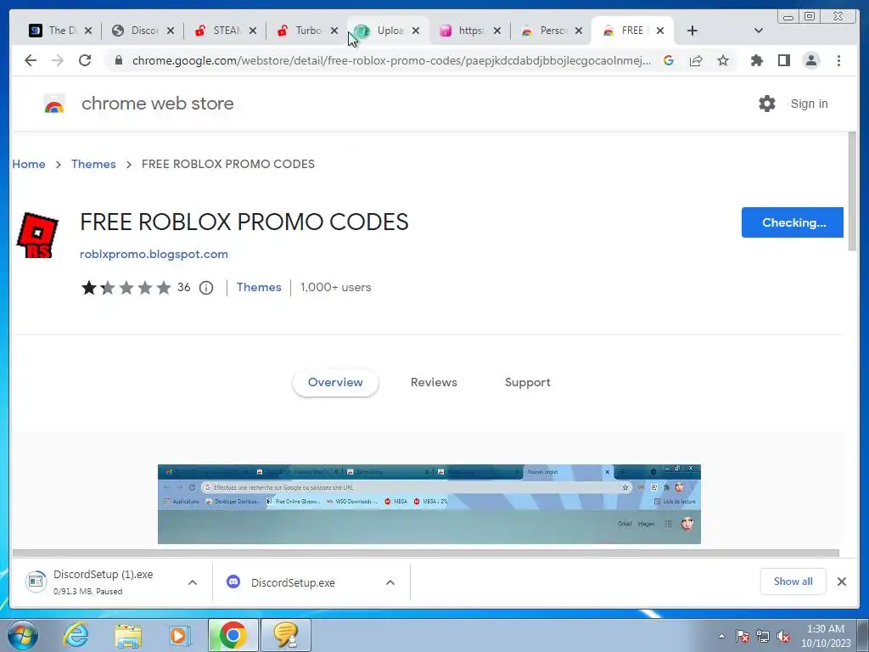The height and width of the screenshot is (652, 869).
Task: Share this page via address bar icon
Action: click(x=696, y=60)
